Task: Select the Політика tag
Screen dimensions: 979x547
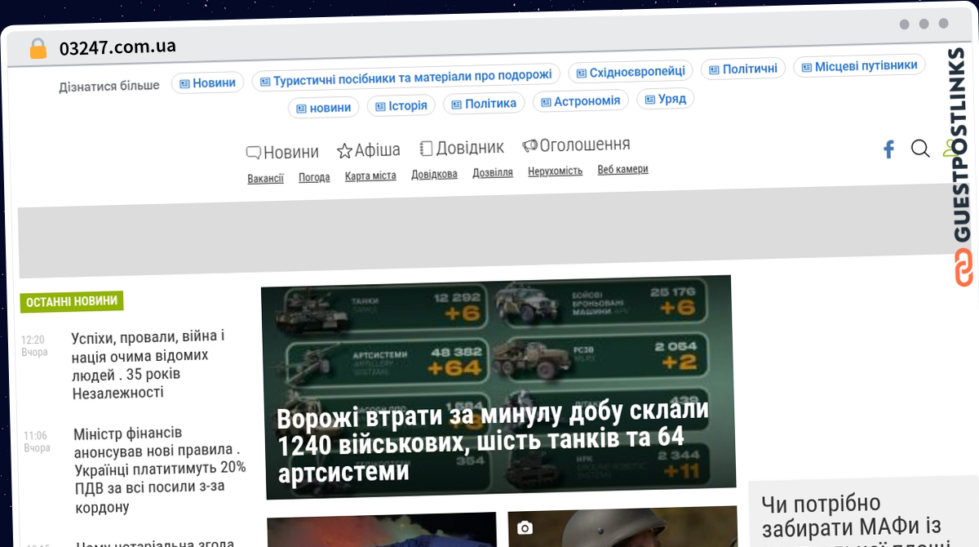Action: 484,104
